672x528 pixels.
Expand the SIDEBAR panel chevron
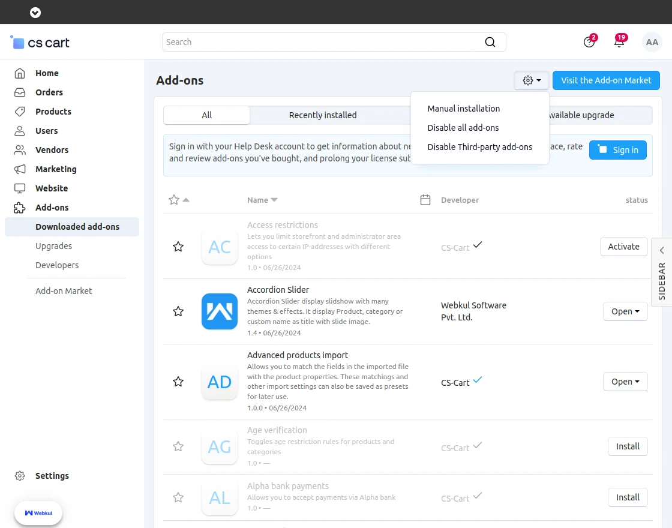click(x=662, y=250)
